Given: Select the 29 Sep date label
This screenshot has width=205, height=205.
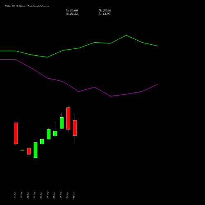Looking at the screenshot, I should pos(67,195).
